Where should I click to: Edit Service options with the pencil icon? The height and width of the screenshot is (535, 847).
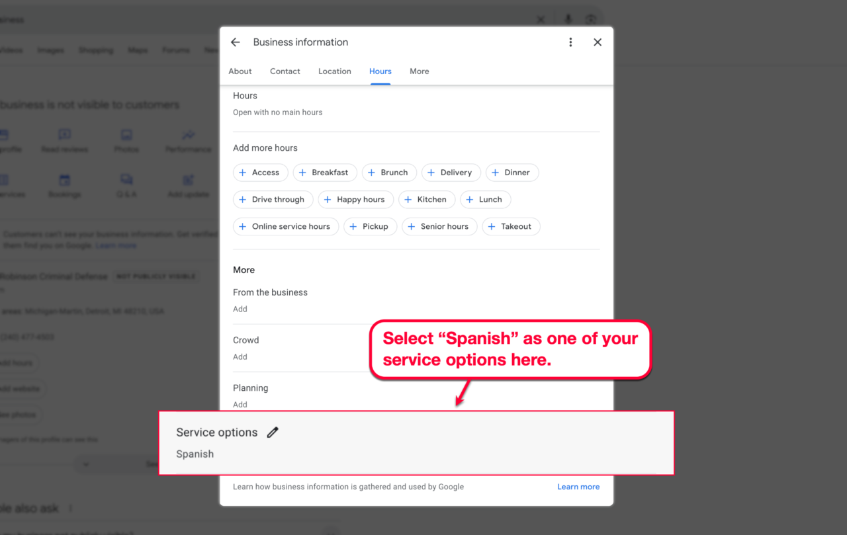click(273, 432)
